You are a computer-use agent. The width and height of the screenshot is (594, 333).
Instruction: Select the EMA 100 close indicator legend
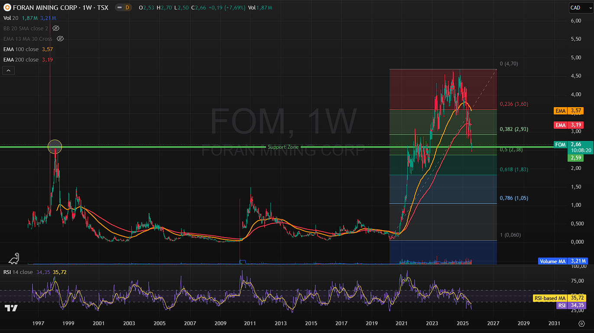(x=21, y=49)
